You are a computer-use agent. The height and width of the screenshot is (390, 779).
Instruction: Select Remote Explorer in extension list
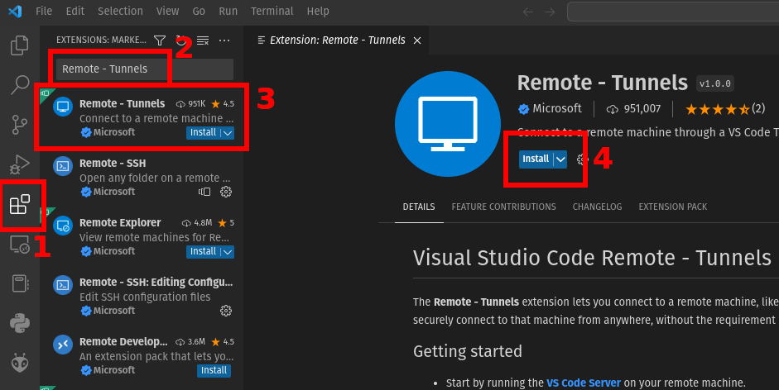[142, 237]
